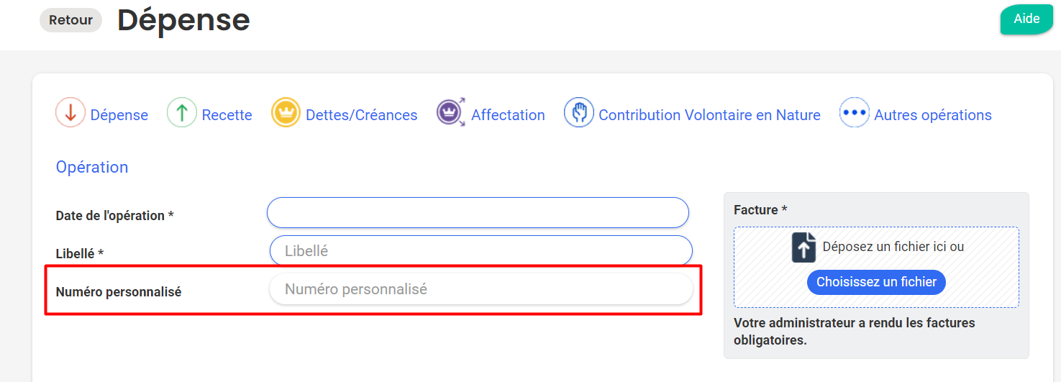Choose Contribution Volontaire en Nature label
The image size is (1061, 382).
point(709,115)
